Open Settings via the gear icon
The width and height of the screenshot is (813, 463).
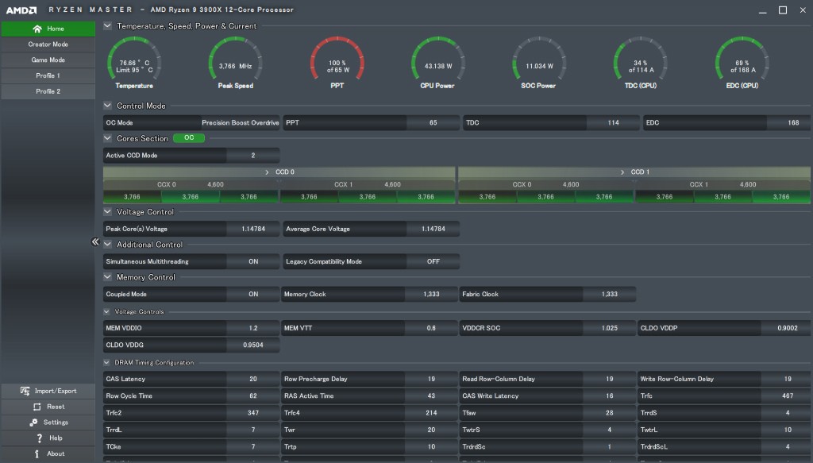click(33, 422)
